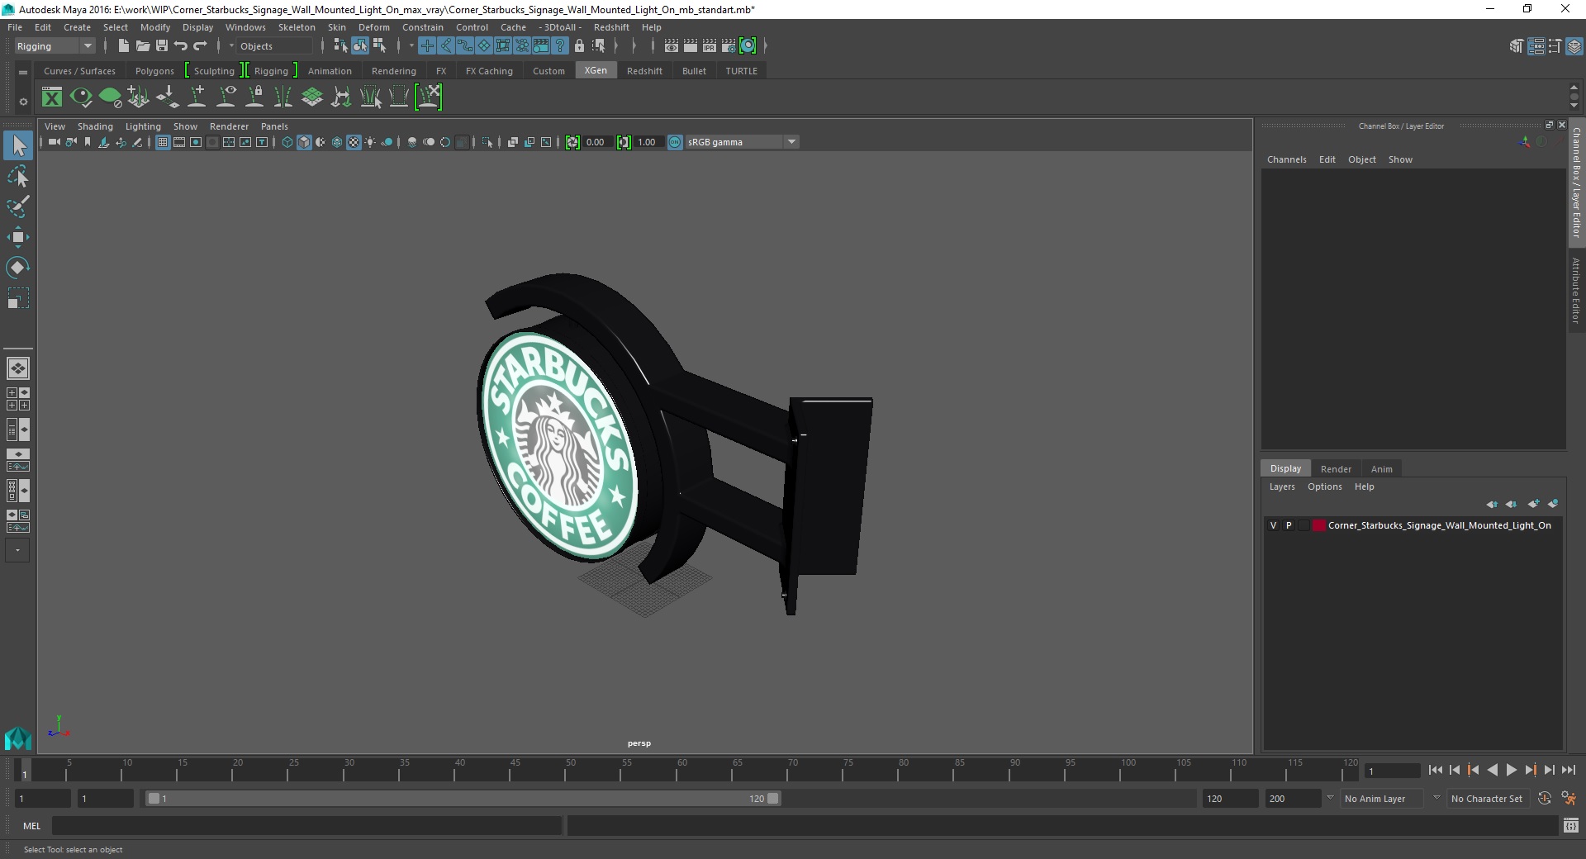This screenshot has width=1586, height=859.
Task: Select the arrow Select tool
Action: point(18,146)
